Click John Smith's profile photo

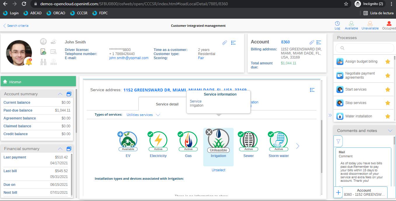(19, 53)
